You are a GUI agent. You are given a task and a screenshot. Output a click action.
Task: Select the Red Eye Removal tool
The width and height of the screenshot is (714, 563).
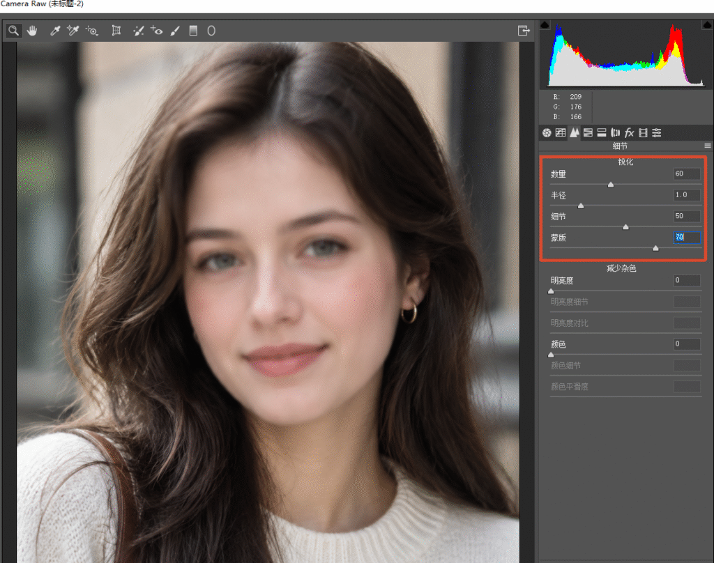(x=157, y=31)
